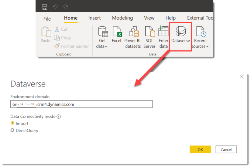Click the Data Connectivity mode info icon

(x=59, y=116)
